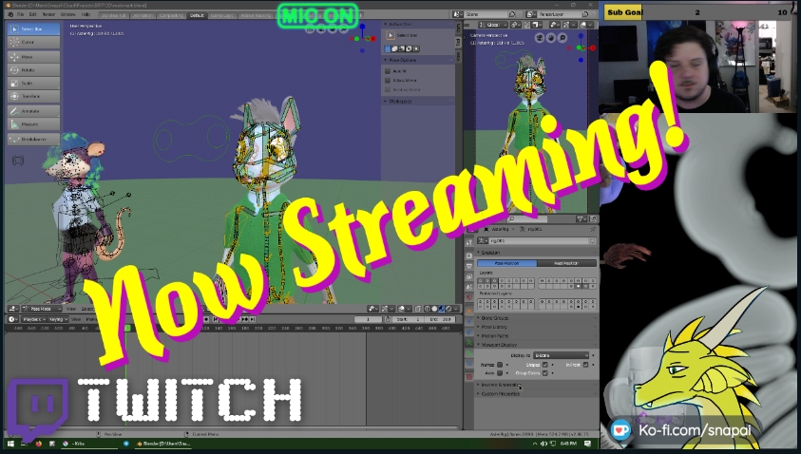Select the Rotate tool

tap(33, 70)
